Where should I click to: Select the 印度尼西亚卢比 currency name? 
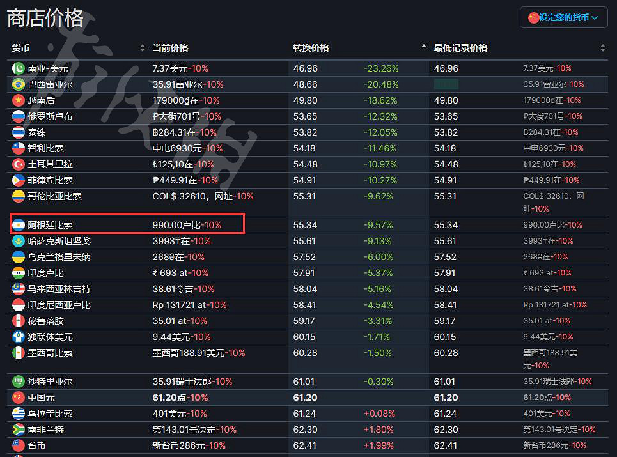59,305
